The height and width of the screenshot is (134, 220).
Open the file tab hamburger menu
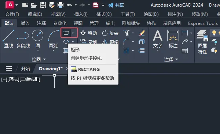(9, 68)
